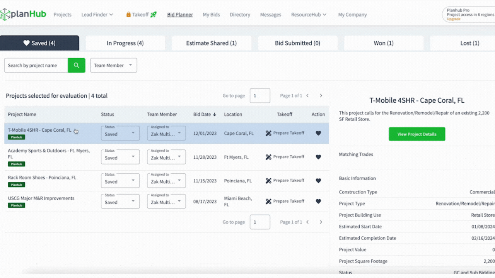Switch to the Estimate Shared (1) tab
The width and height of the screenshot is (495, 278).
click(212, 43)
